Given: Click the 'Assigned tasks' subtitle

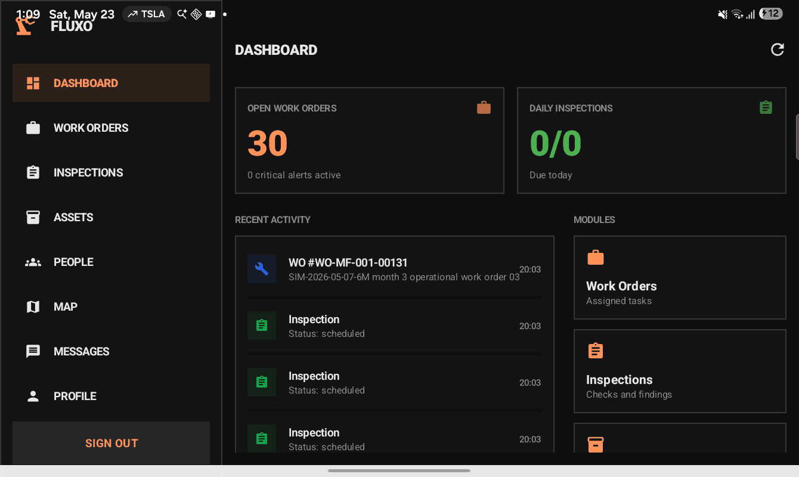Looking at the screenshot, I should 619,301.
